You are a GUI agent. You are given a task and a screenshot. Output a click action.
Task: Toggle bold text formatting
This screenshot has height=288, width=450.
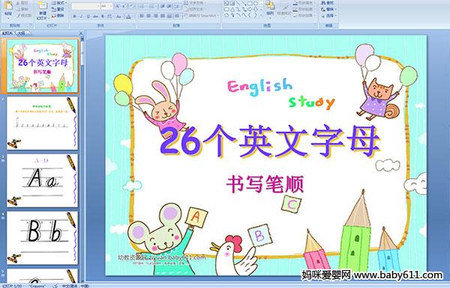coord(75,16)
